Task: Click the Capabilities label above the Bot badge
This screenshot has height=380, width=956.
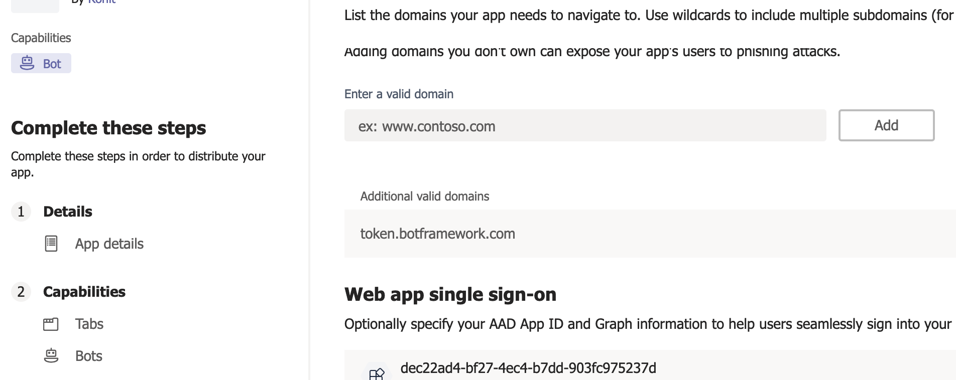Action: click(x=40, y=38)
